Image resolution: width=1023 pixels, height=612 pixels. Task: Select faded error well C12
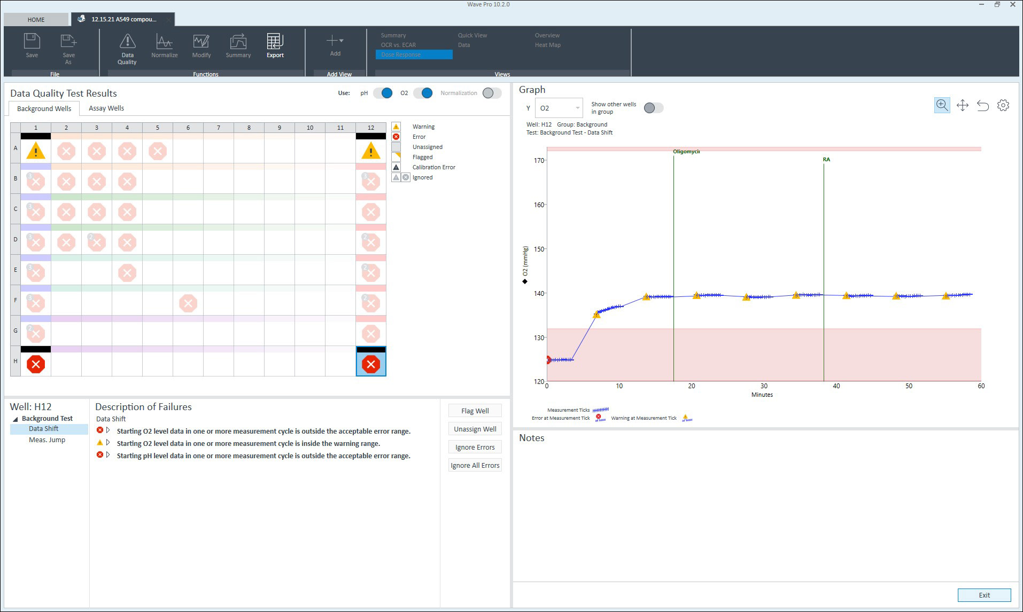[x=371, y=212]
